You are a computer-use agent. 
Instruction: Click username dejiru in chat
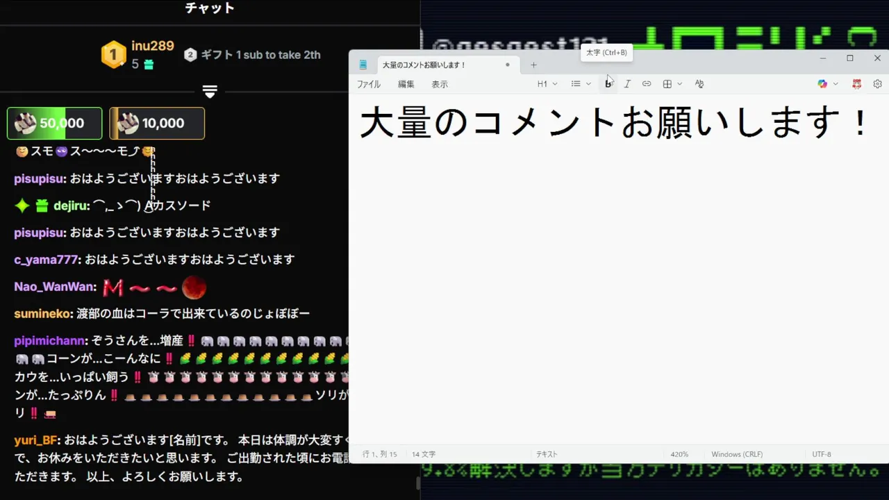[x=71, y=206]
